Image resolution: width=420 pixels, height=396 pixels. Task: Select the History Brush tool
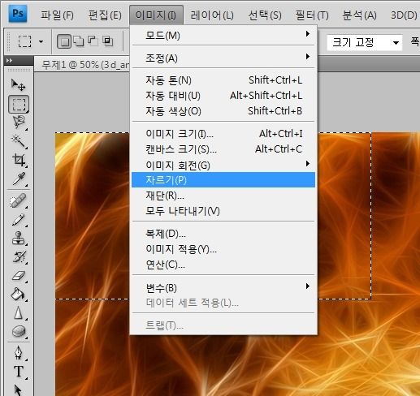(19, 257)
